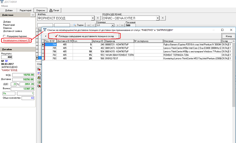Click the Склад column header

tap(227, 41)
